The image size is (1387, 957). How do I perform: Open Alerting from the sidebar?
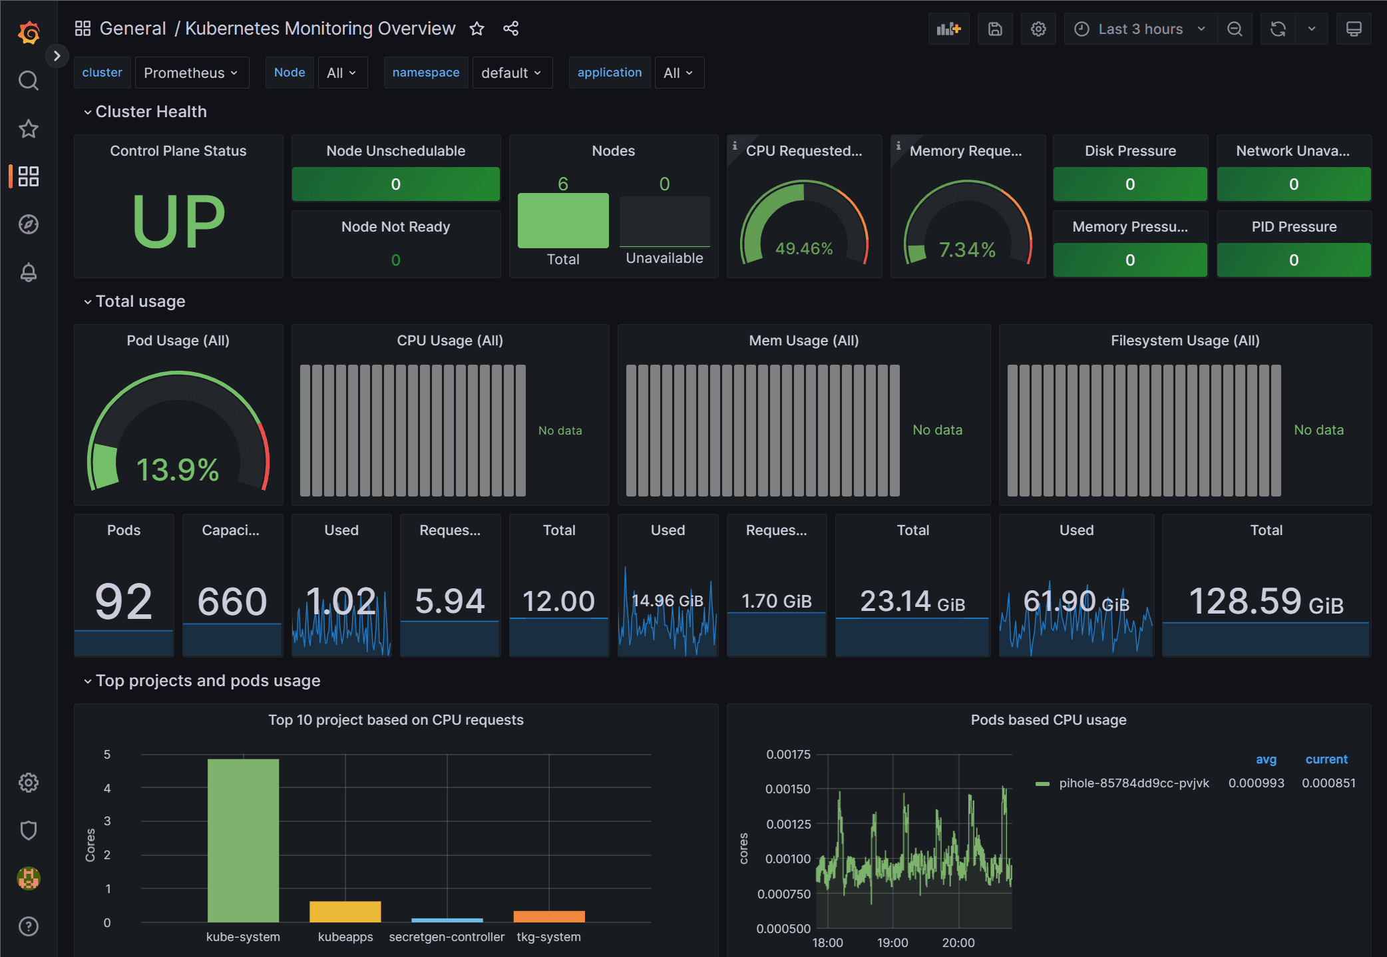point(28,272)
